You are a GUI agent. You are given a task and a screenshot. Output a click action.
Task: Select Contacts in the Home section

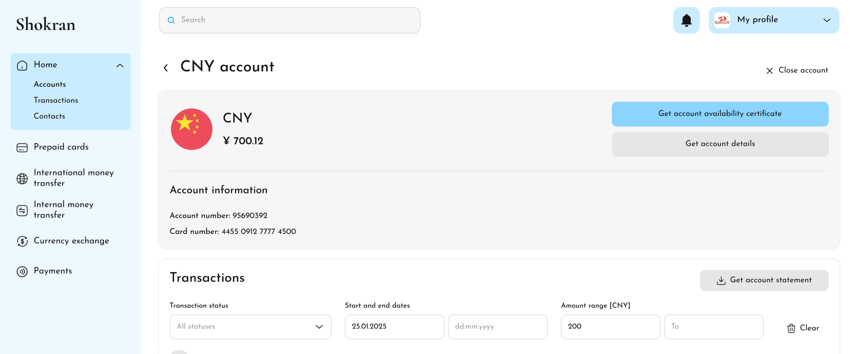pyautogui.click(x=49, y=116)
